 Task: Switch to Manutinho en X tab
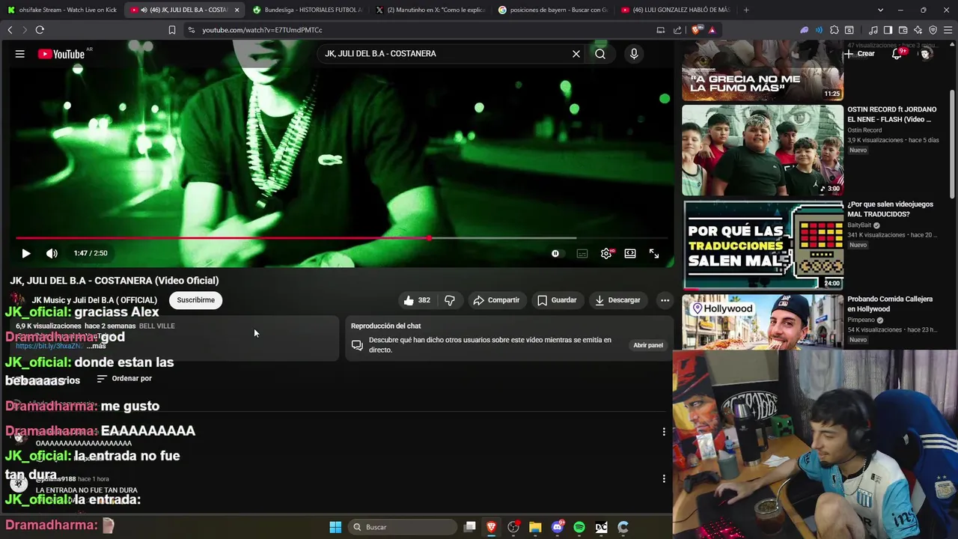point(431,10)
